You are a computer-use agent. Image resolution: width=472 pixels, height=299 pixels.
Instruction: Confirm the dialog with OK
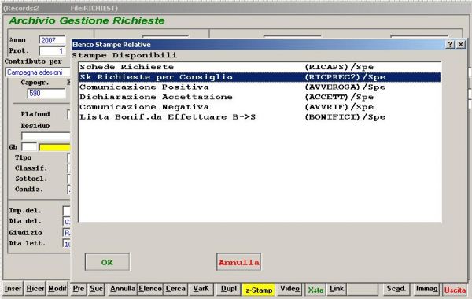[108, 262]
